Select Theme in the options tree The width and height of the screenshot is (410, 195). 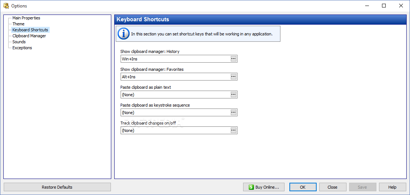(18, 24)
